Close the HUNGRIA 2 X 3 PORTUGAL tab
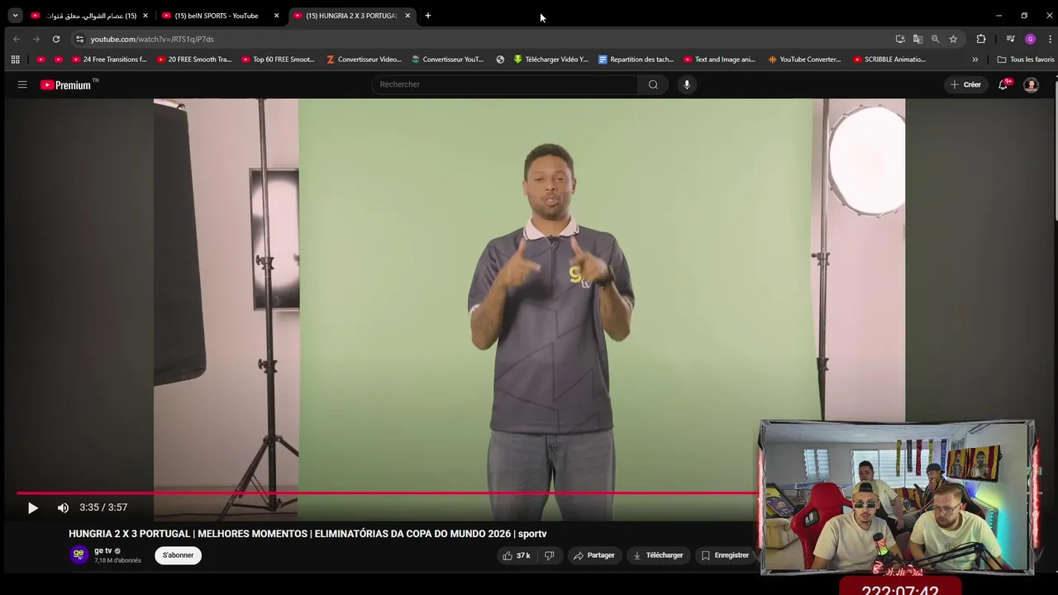 click(x=407, y=16)
